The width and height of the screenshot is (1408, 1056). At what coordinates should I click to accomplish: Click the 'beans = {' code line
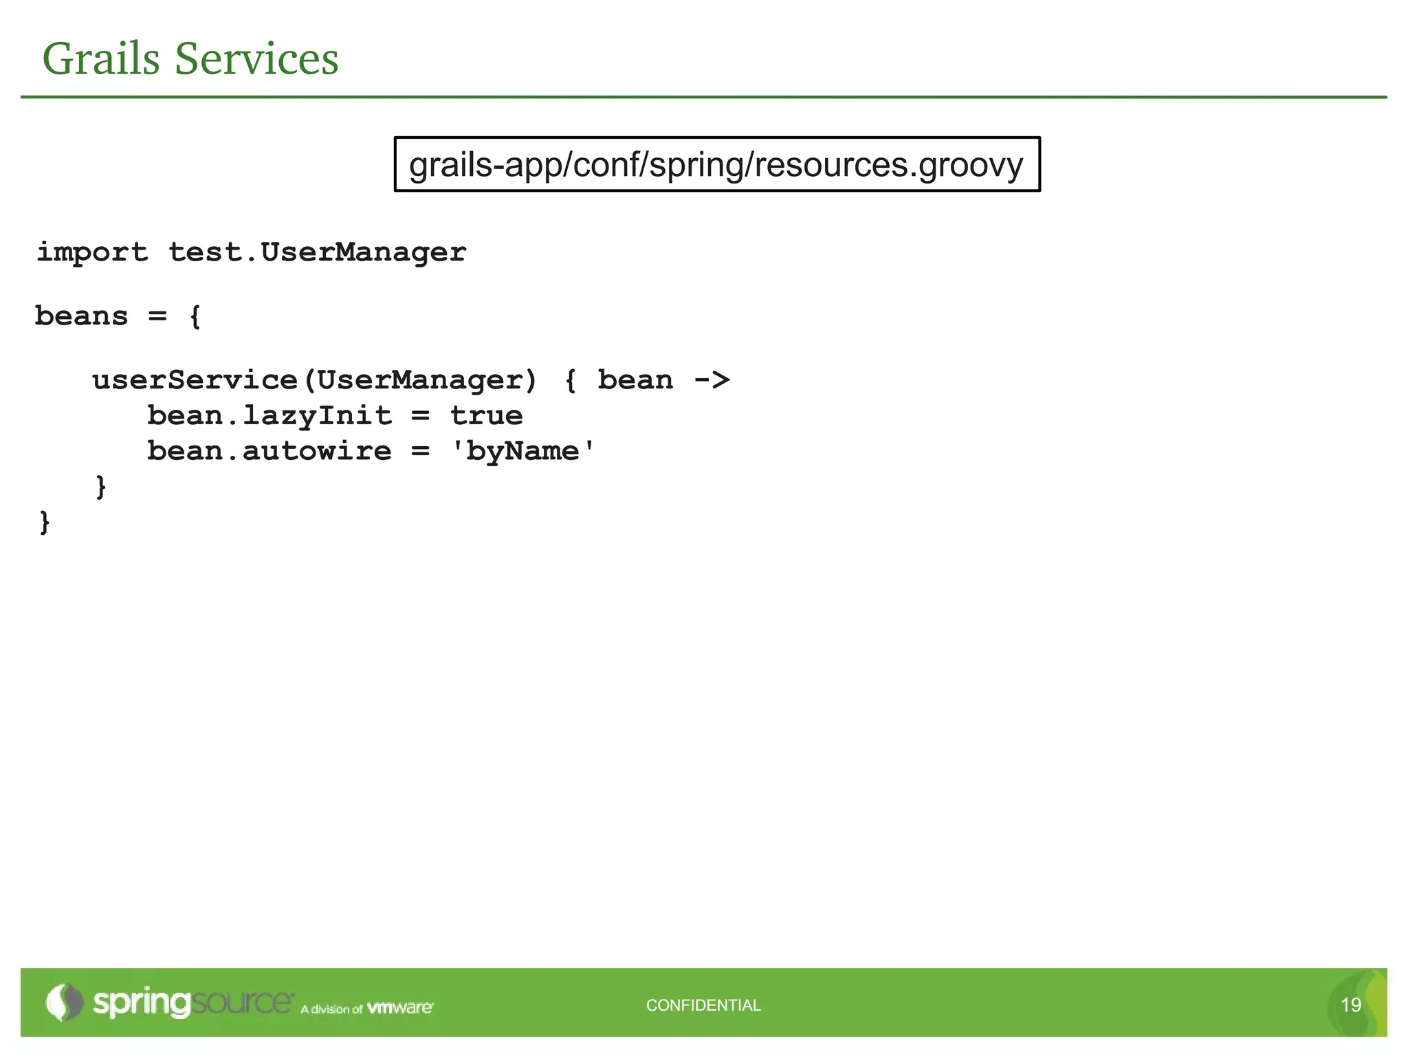click(x=118, y=316)
